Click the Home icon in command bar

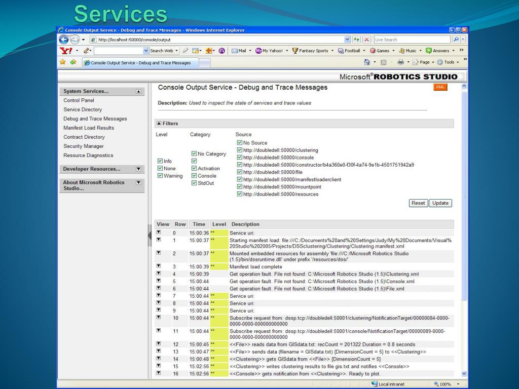click(x=367, y=62)
